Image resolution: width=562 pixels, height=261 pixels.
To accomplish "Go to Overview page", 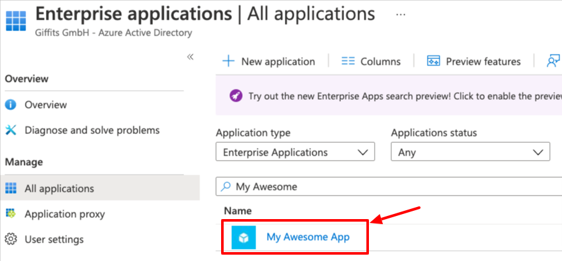I will click(45, 105).
